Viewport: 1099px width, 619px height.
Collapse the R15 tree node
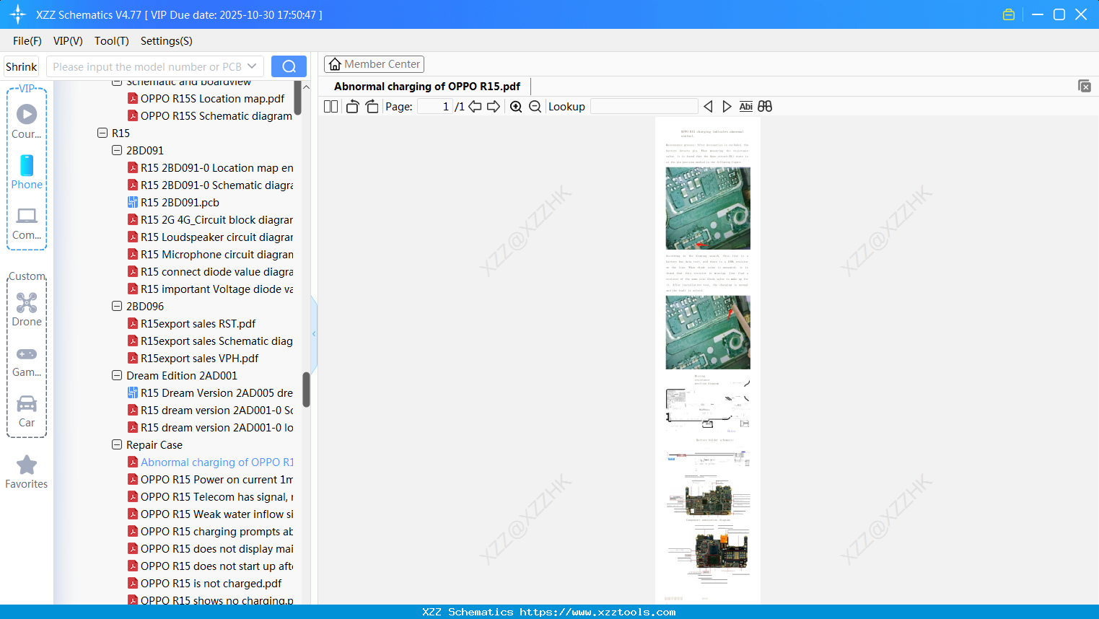[102, 133]
